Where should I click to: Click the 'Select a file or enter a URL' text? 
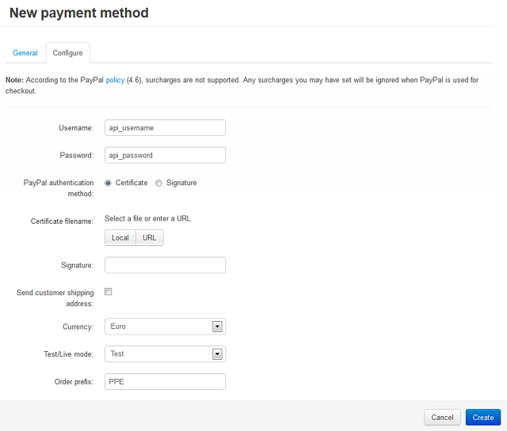147,218
